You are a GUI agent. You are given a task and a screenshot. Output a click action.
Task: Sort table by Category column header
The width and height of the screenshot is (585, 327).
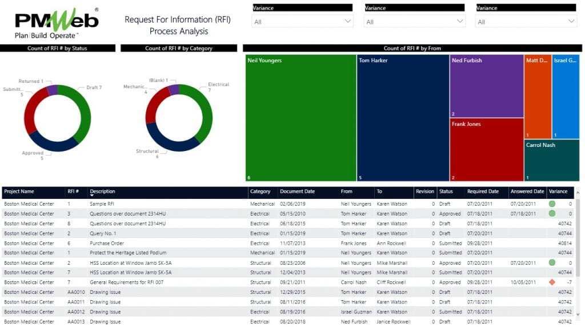tap(260, 191)
